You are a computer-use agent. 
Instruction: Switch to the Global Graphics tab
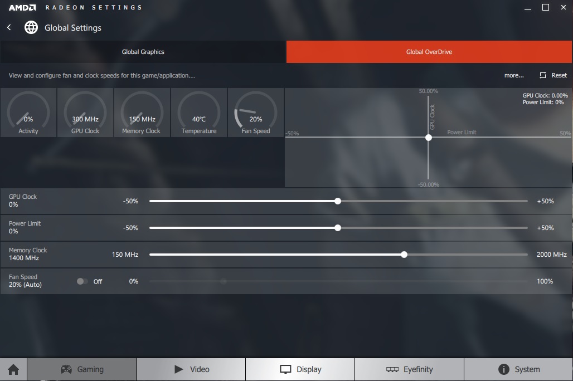143,52
